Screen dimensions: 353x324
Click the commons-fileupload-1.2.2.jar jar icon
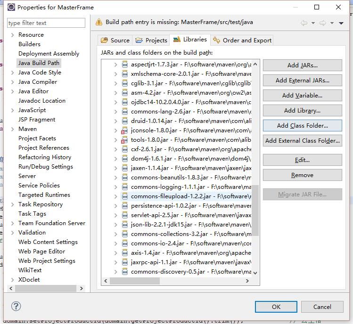[x=125, y=196]
